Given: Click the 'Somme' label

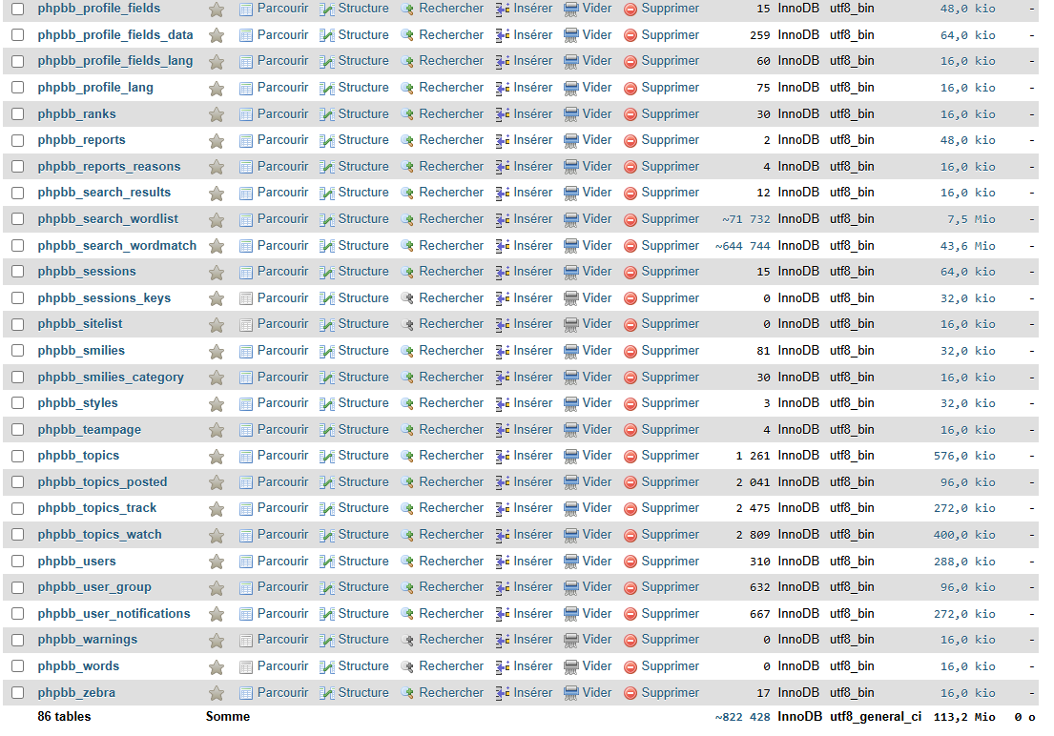Looking at the screenshot, I should click(x=228, y=717).
